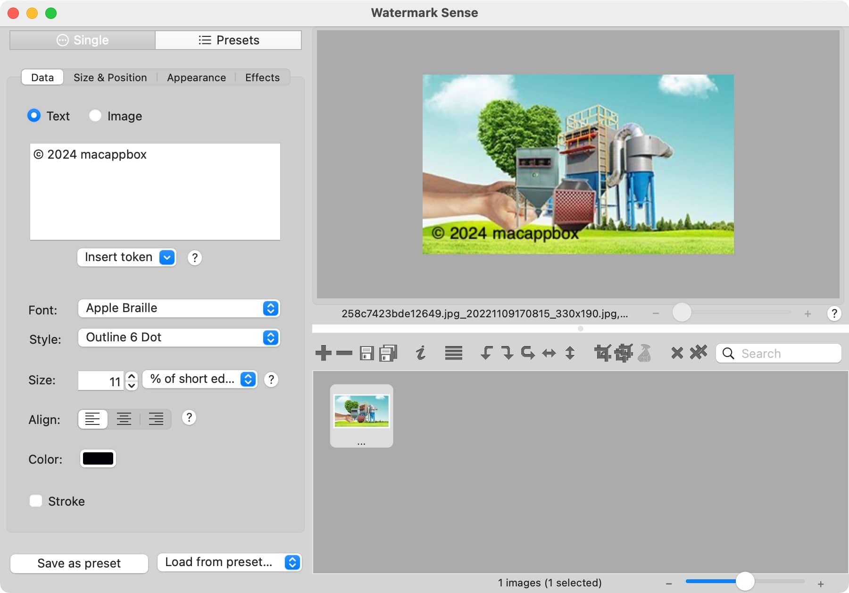
Task: Flip image vertically
Action: pyautogui.click(x=570, y=353)
